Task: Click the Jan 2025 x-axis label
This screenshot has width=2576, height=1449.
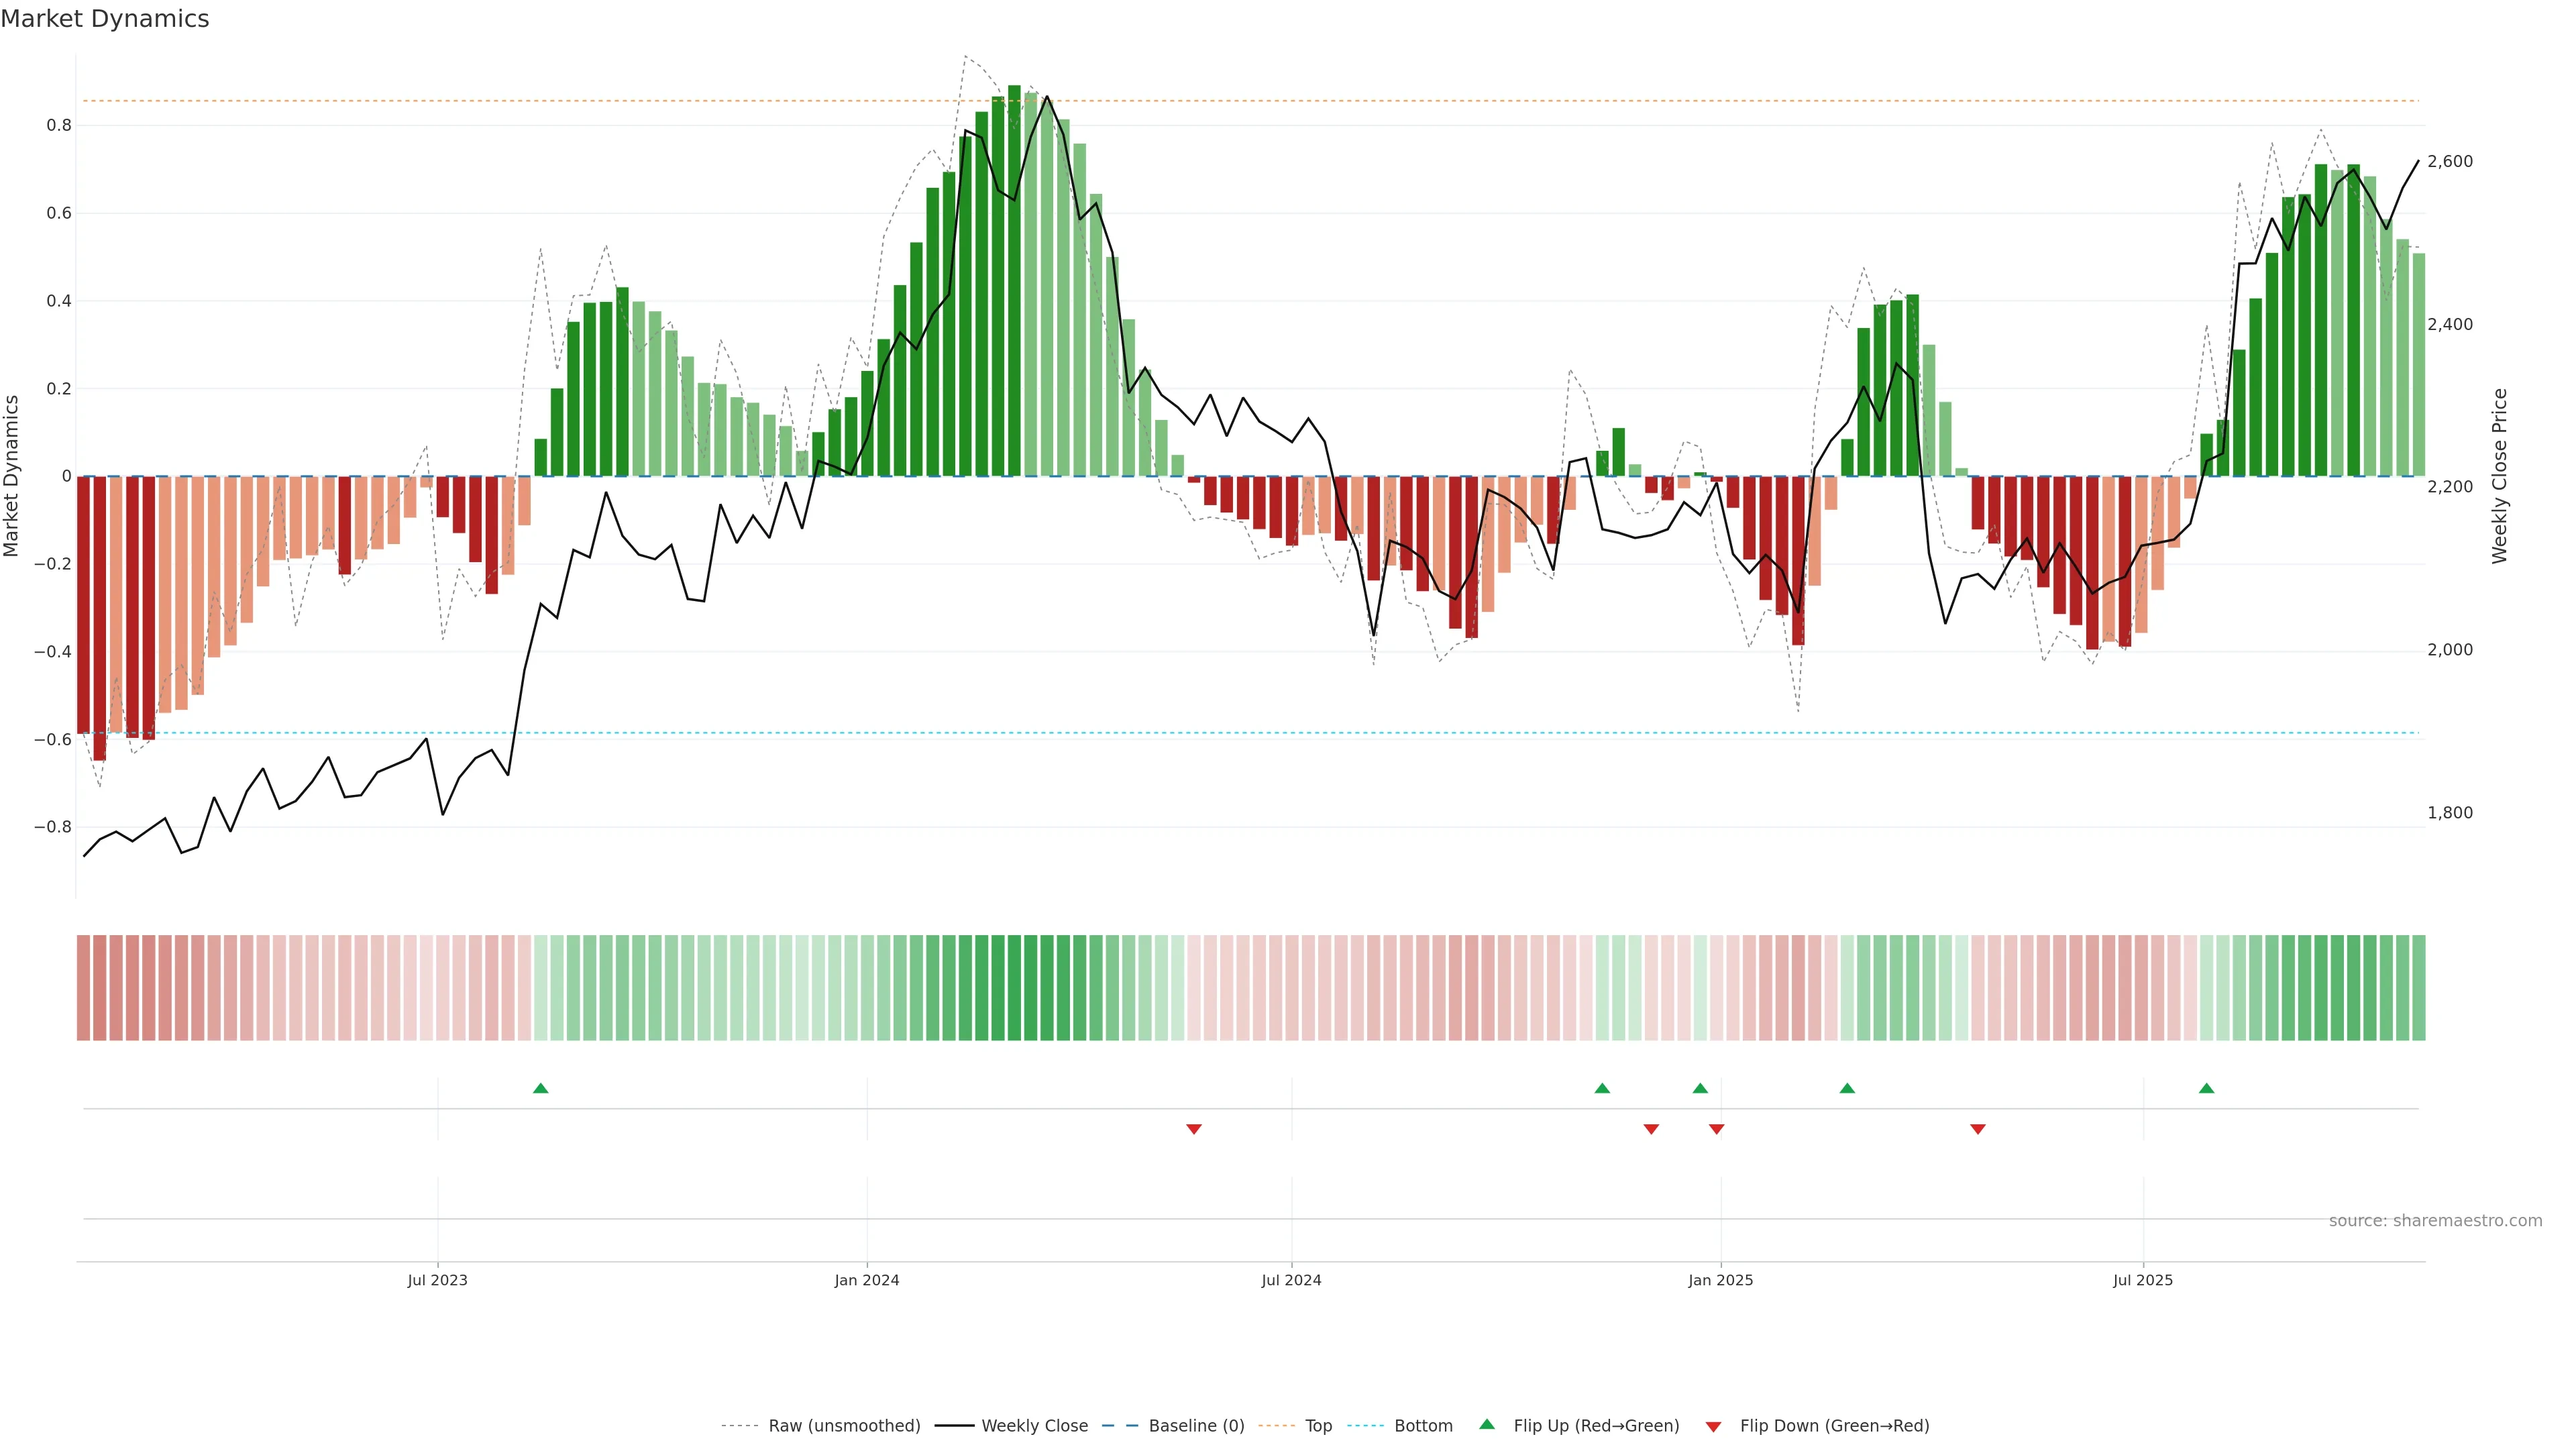Action: coord(1720,1280)
